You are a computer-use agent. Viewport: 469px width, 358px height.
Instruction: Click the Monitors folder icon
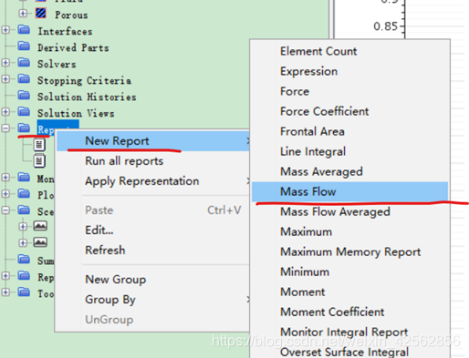coord(24,178)
